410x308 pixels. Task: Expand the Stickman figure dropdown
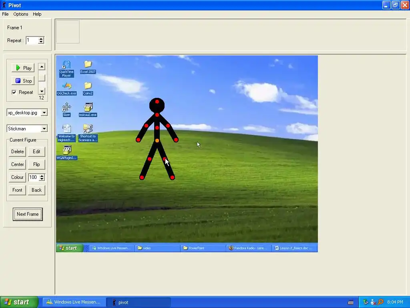(44, 129)
